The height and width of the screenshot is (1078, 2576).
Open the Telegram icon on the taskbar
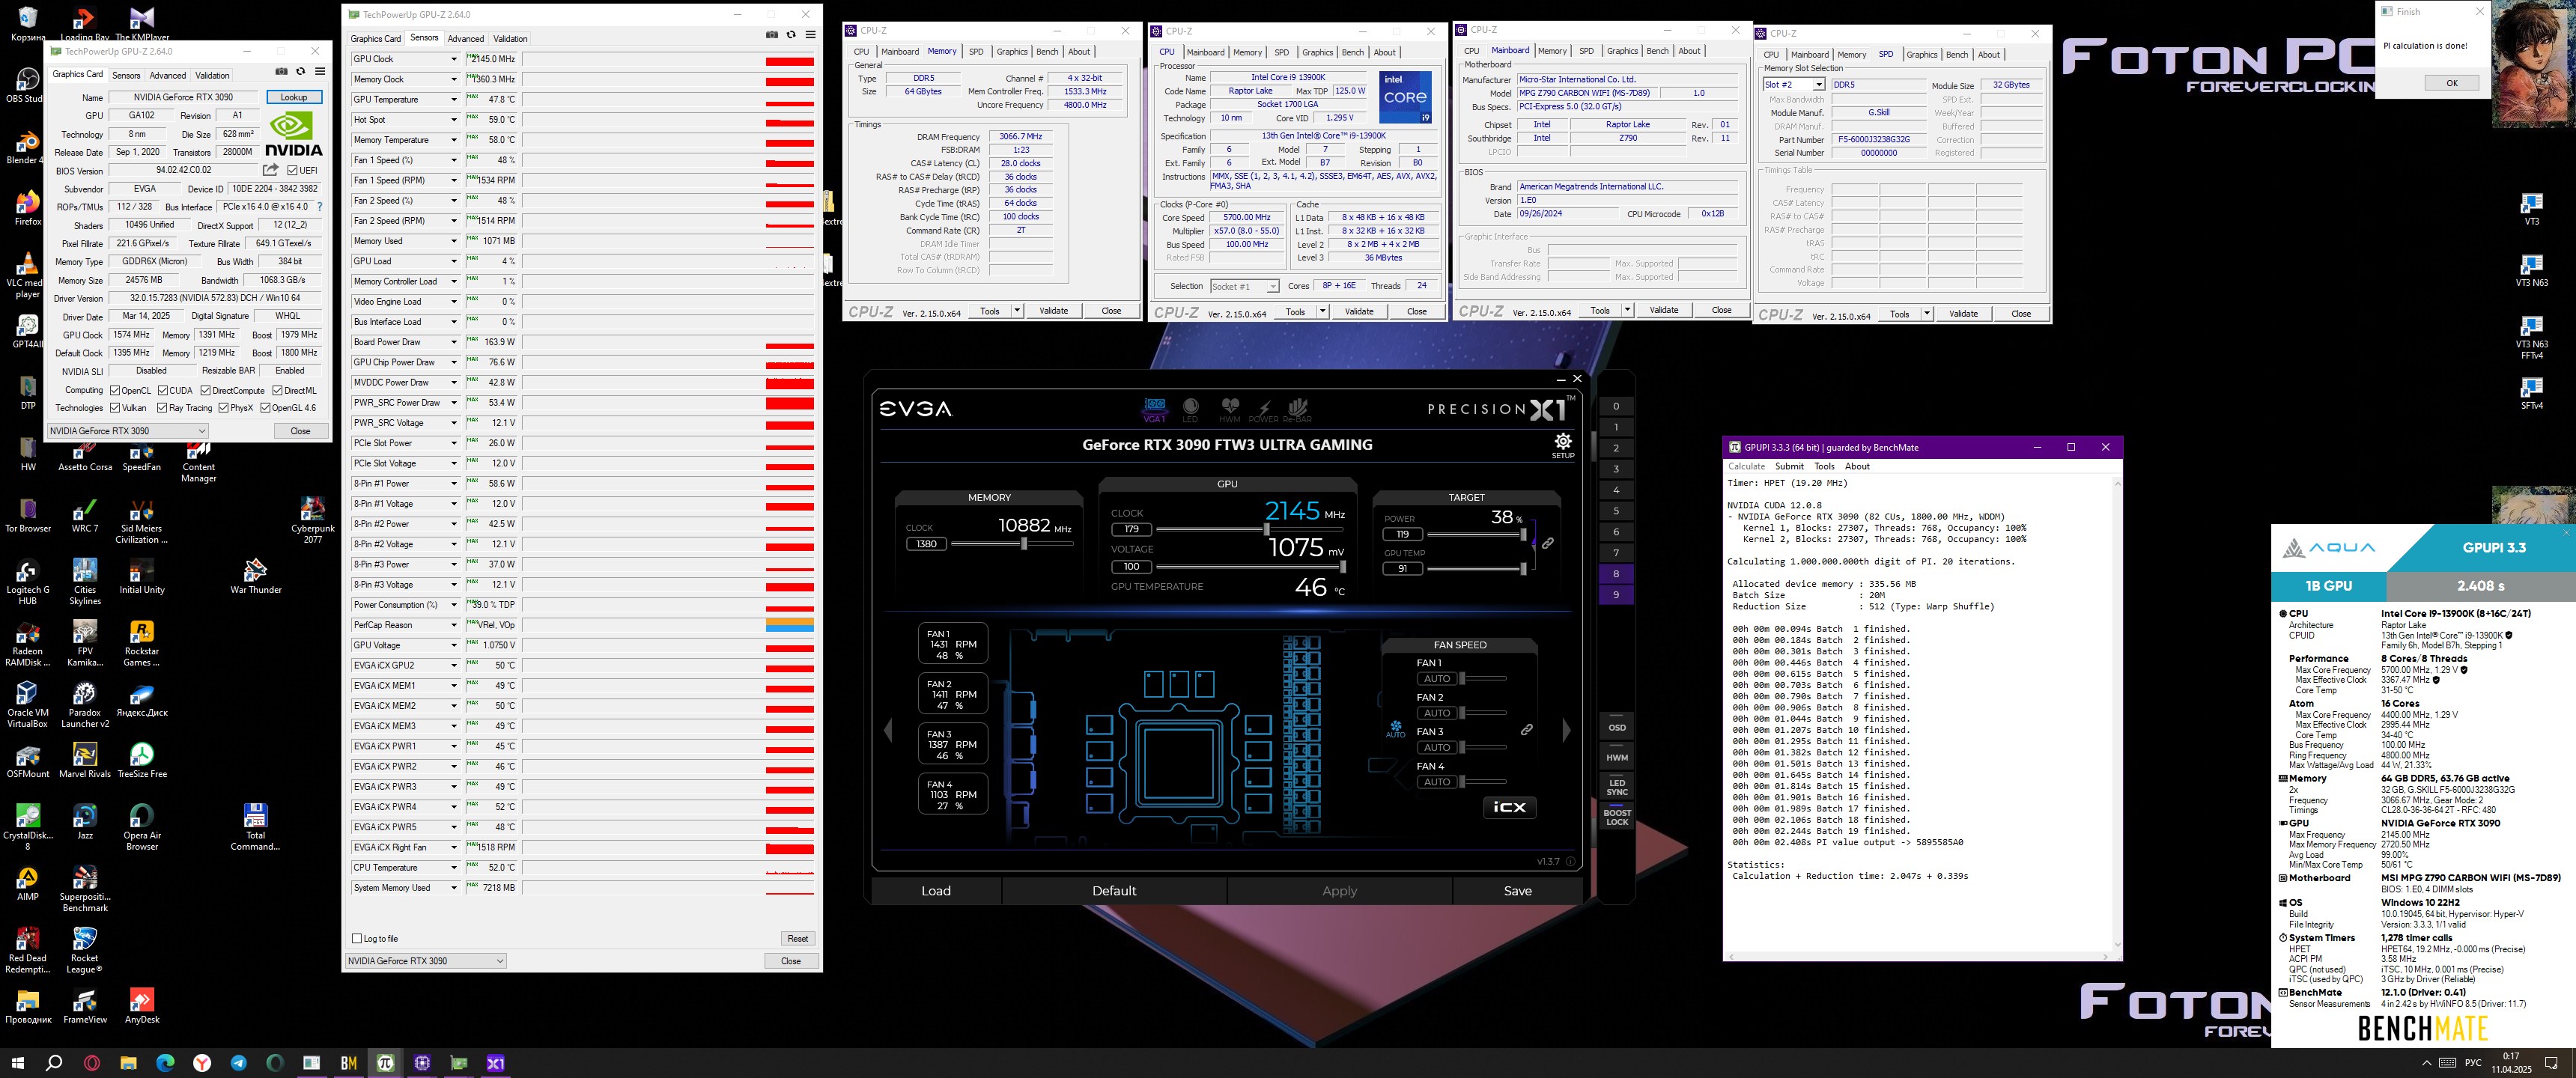tap(239, 1062)
